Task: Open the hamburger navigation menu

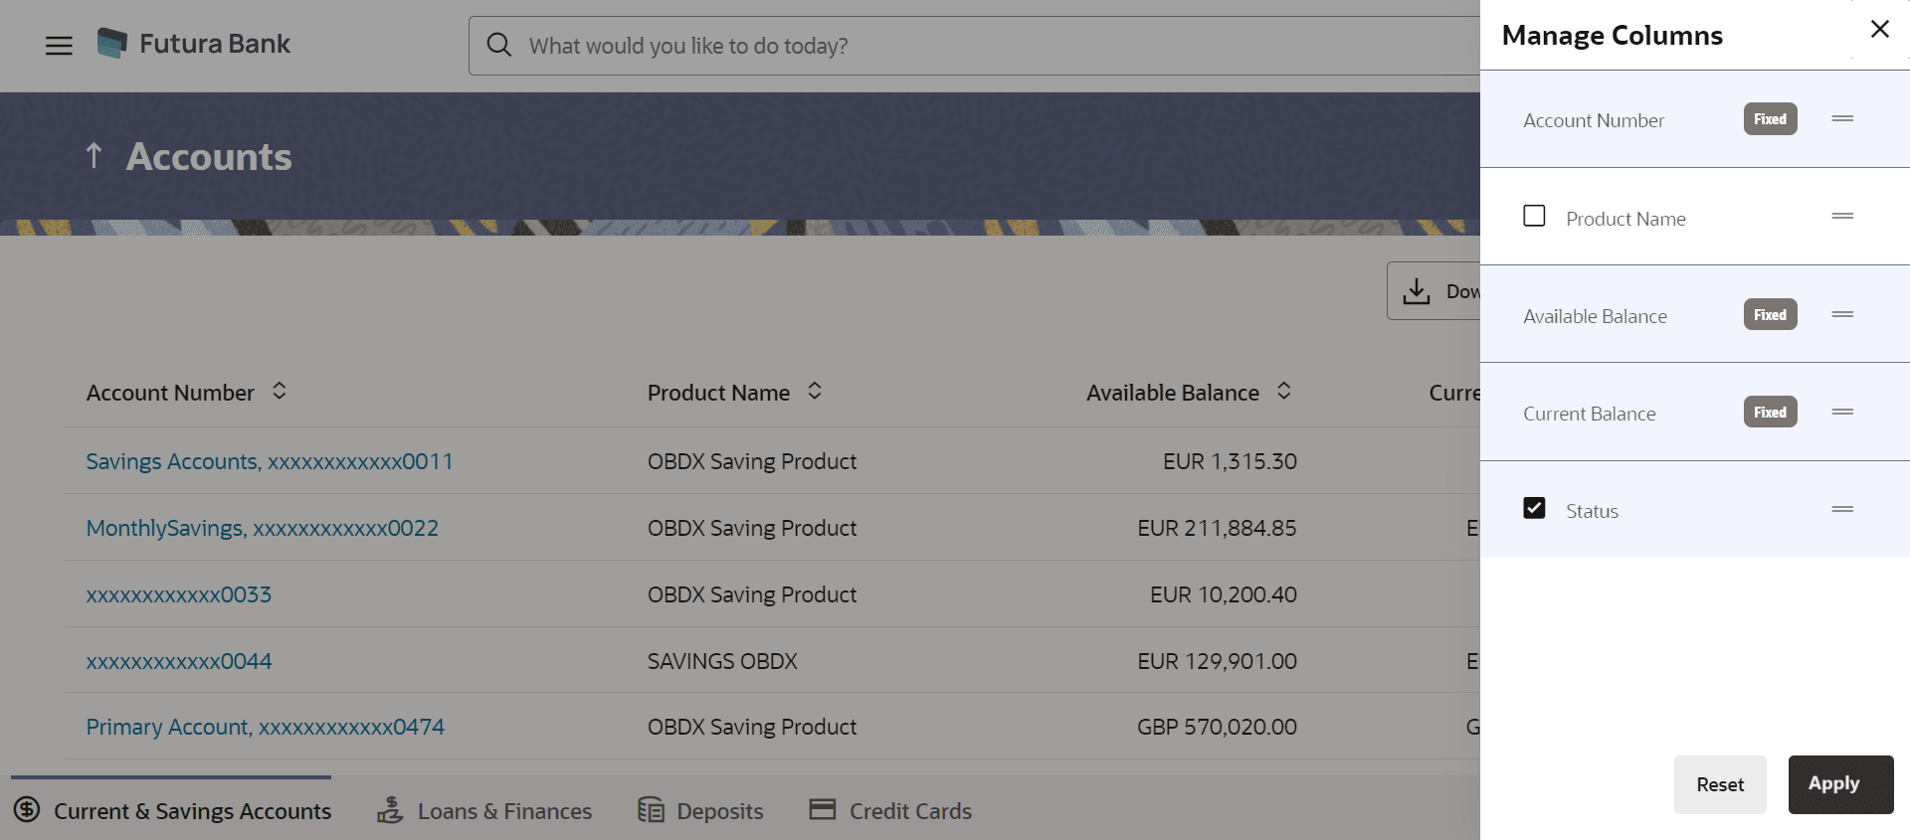Action: (x=59, y=46)
